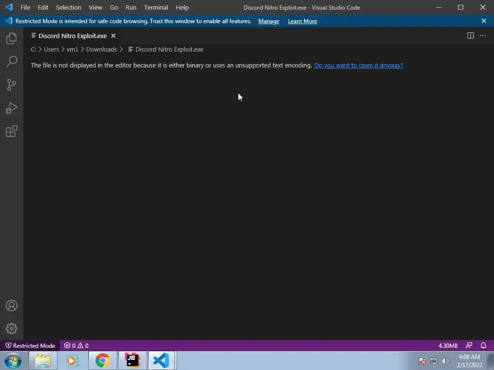Open the Run and Debug view
This screenshot has width=494, height=370.
(12, 108)
